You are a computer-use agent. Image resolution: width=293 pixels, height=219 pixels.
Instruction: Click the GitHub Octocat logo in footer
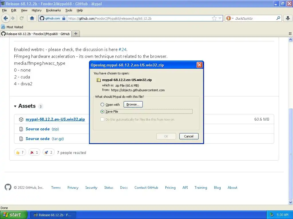tap(8, 187)
